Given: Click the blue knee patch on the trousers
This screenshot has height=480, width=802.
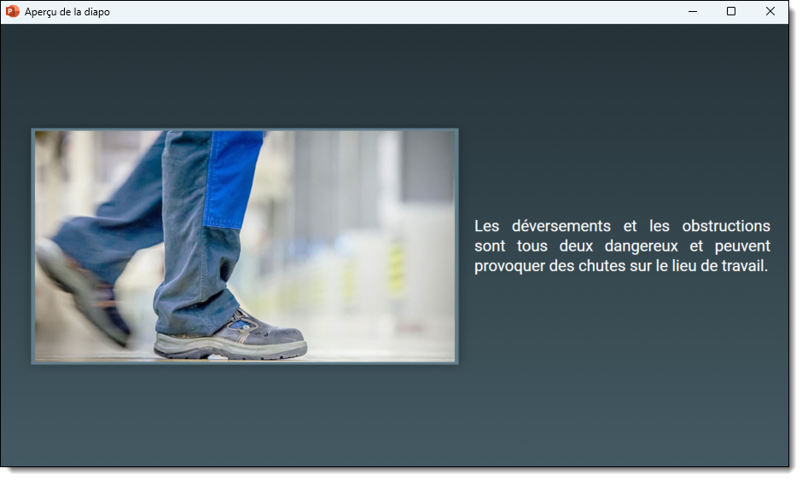Looking at the screenshot, I should point(231,179).
